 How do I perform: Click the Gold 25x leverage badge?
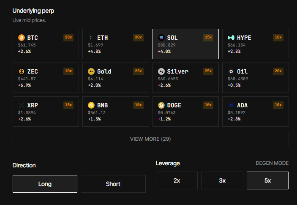(x=138, y=71)
